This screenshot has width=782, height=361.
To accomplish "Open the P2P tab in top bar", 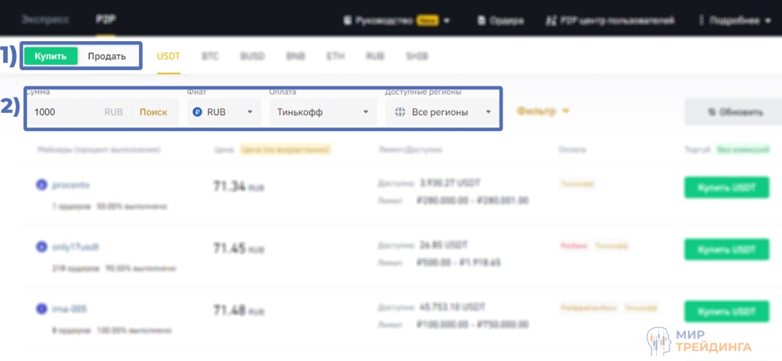I will pos(105,20).
